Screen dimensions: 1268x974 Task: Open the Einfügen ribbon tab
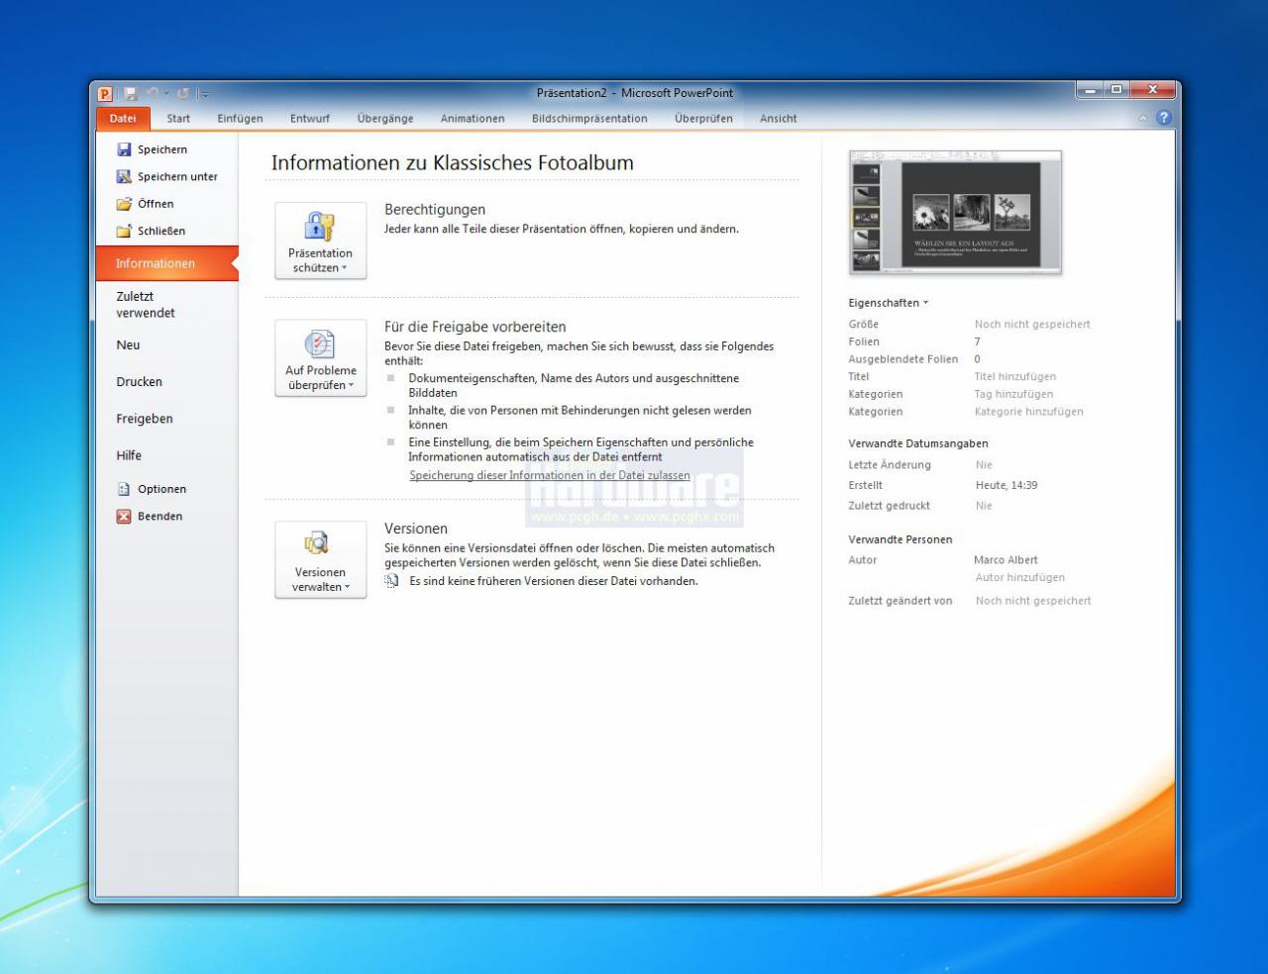pos(241,119)
